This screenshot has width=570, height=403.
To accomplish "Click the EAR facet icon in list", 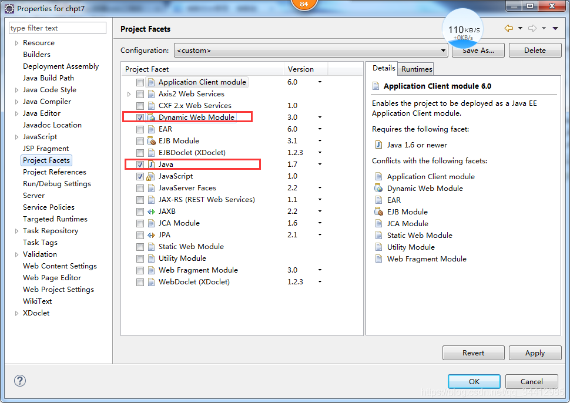I will pos(151,129).
